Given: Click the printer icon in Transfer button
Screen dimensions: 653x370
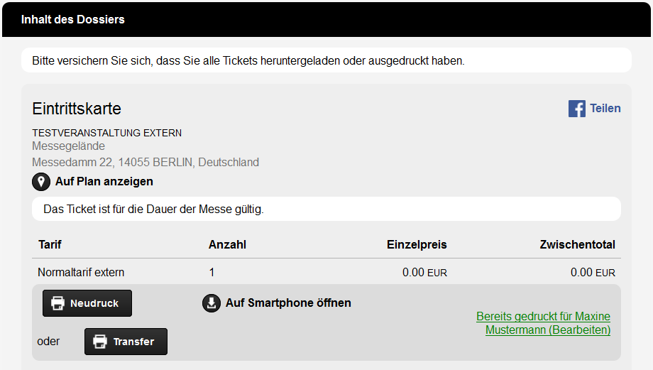Looking at the screenshot, I should (x=100, y=342).
